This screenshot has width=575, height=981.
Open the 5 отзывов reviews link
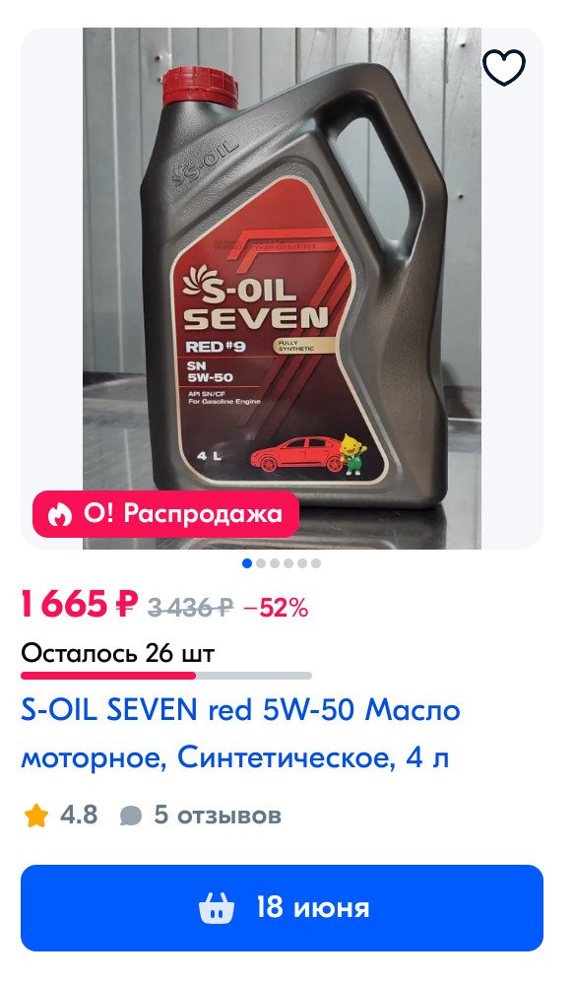point(218,815)
